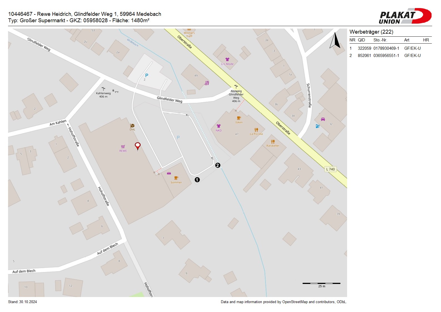441x312 pixels.
Task: Select table row with QID 322059
Action: pyautogui.click(x=390, y=48)
